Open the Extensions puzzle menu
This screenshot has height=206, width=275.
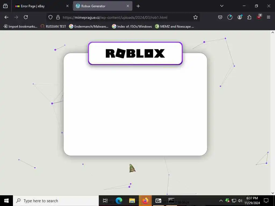249,17
